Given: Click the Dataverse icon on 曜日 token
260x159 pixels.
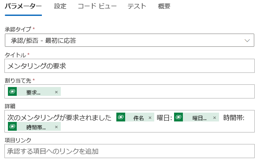Looking at the screenshot, I should tap(178, 117).
